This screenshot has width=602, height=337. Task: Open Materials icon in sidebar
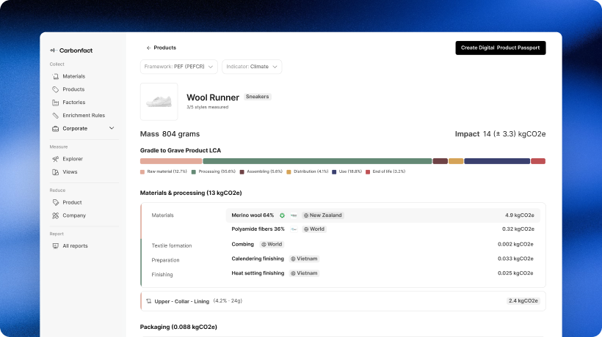click(x=56, y=76)
